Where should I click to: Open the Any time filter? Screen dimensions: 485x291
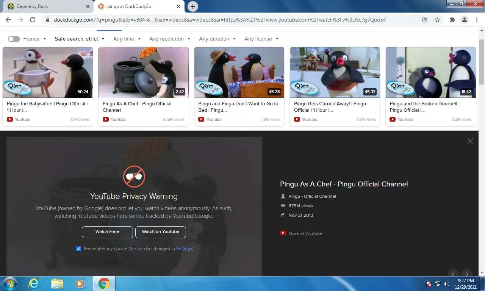pos(127,39)
